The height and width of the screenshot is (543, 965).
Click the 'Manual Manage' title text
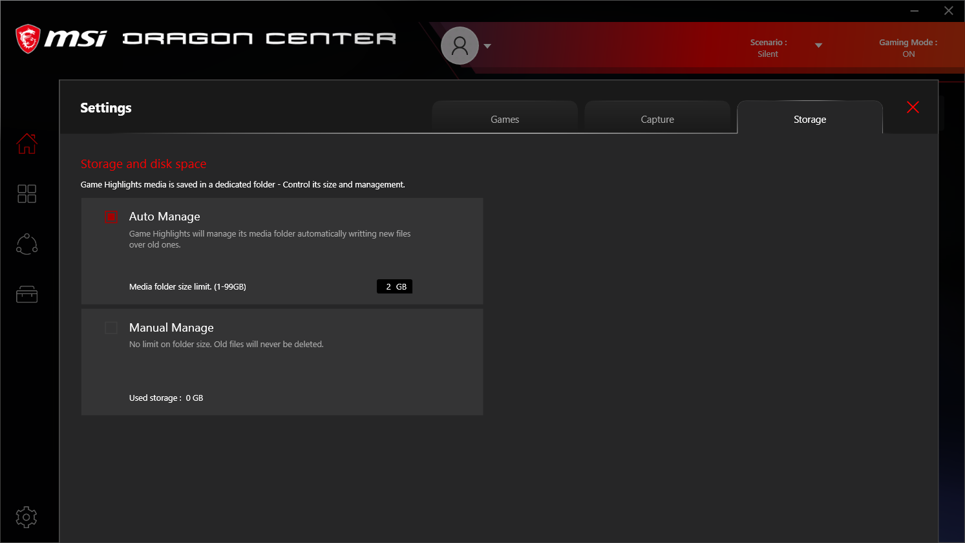tap(171, 328)
